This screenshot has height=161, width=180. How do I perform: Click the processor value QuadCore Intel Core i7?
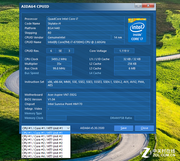coord(85,19)
